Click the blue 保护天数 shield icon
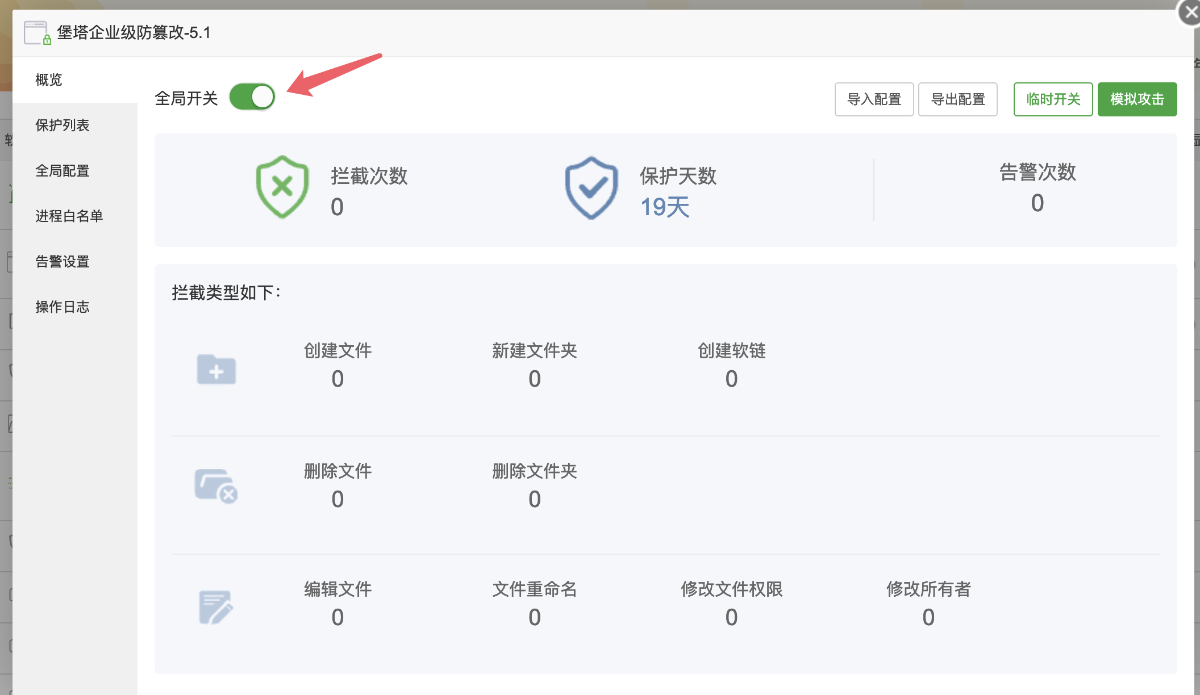This screenshot has width=1200, height=695. (x=591, y=188)
